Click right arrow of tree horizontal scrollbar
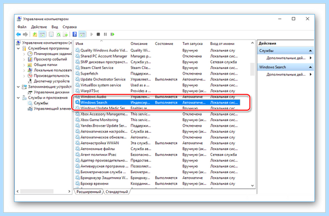The height and width of the screenshot is (216, 329). 69,191
